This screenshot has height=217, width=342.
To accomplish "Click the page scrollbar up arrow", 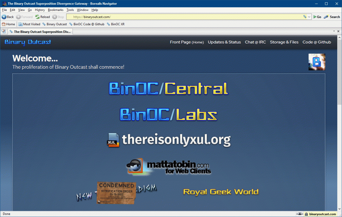I will [340, 38].
